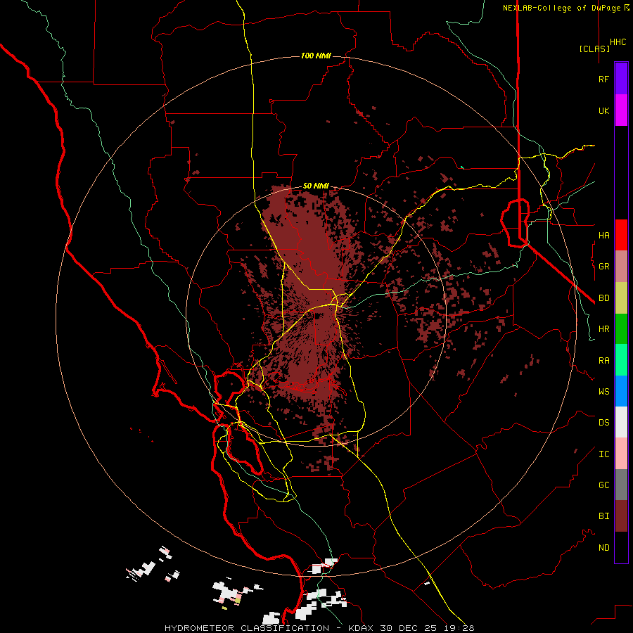Click the RF legend label text
This screenshot has width=633, height=633.
coord(603,79)
